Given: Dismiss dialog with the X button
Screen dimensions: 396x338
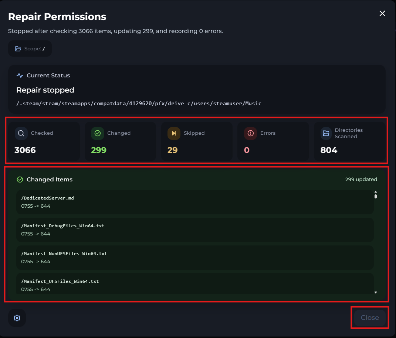Looking at the screenshot, I should [382, 14].
